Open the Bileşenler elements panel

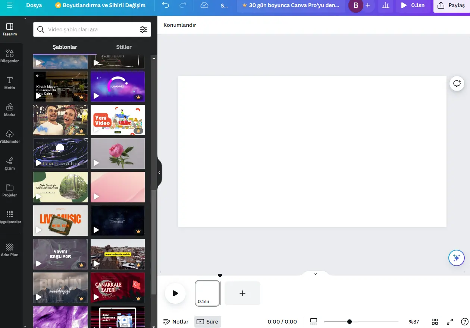[10, 56]
